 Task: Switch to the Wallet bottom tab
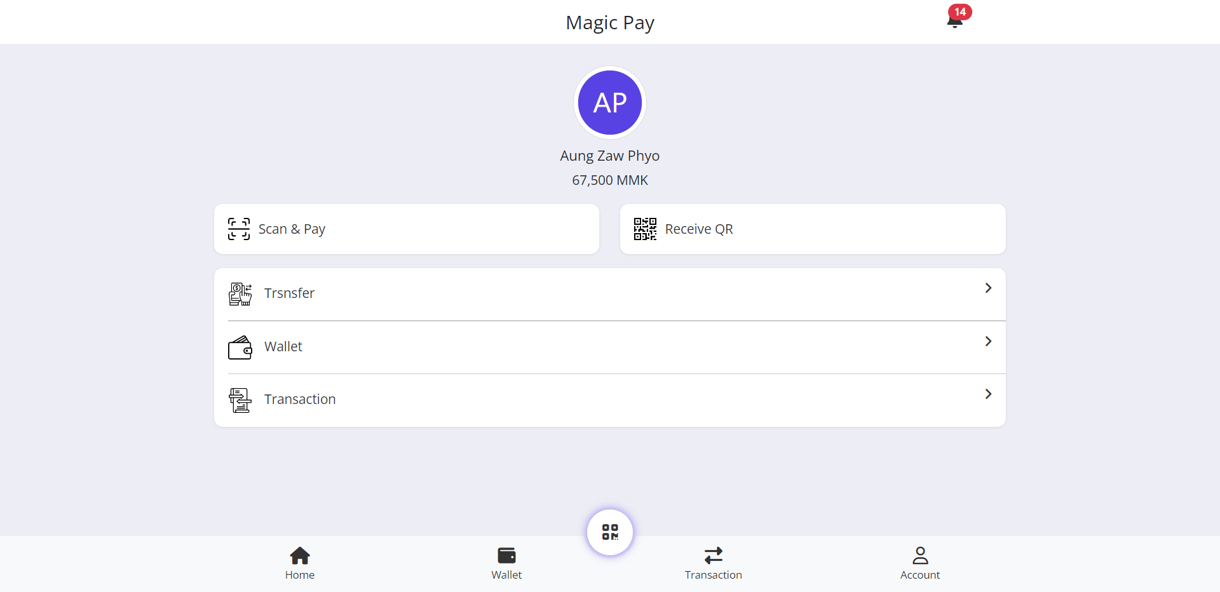point(506,563)
